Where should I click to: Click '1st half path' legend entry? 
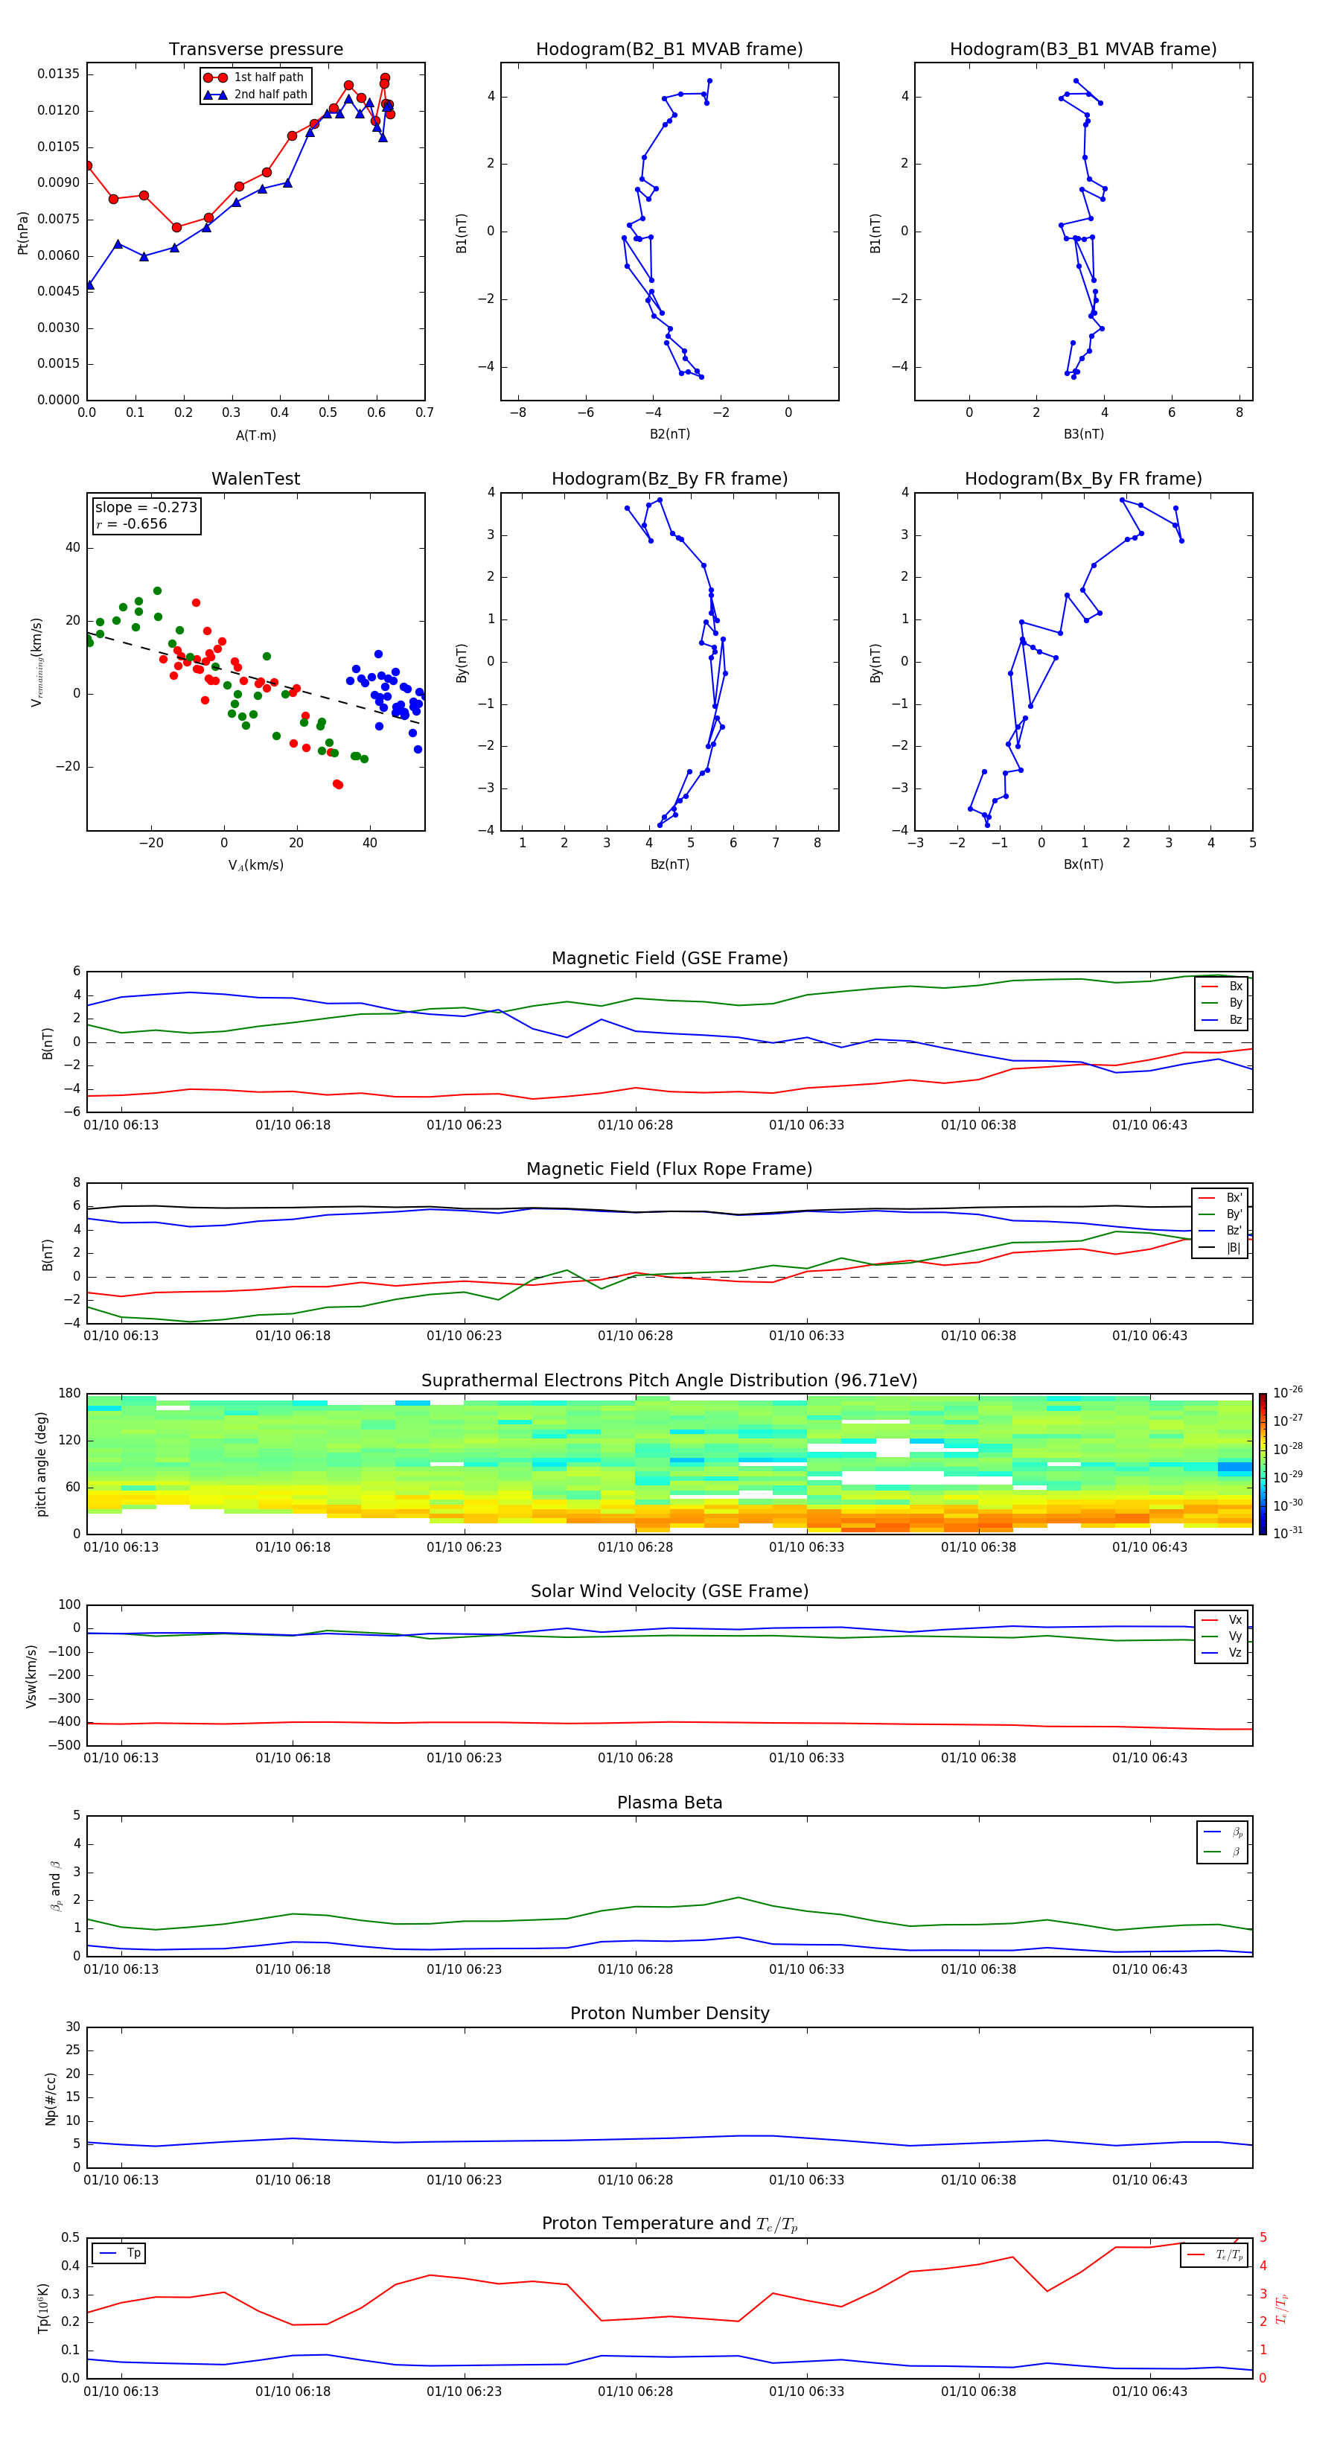[254, 77]
